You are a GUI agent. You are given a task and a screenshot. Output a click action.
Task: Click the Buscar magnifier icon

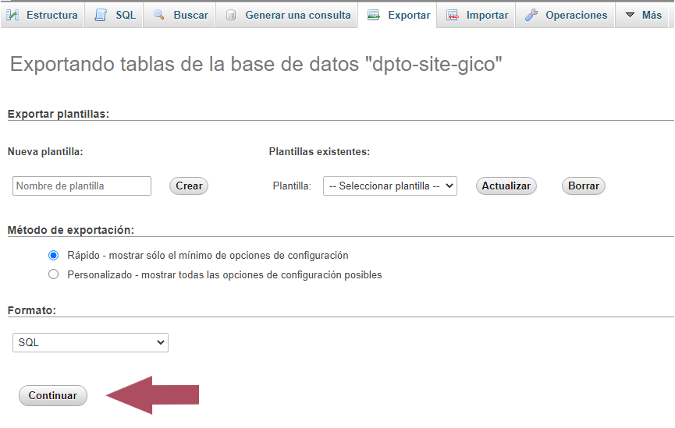[x=159, y=15]
